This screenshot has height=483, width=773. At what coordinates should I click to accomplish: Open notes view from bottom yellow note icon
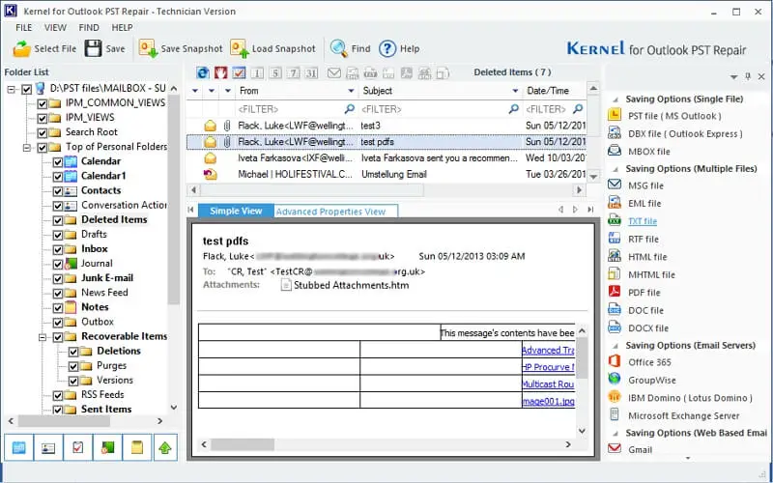[136, 447]
